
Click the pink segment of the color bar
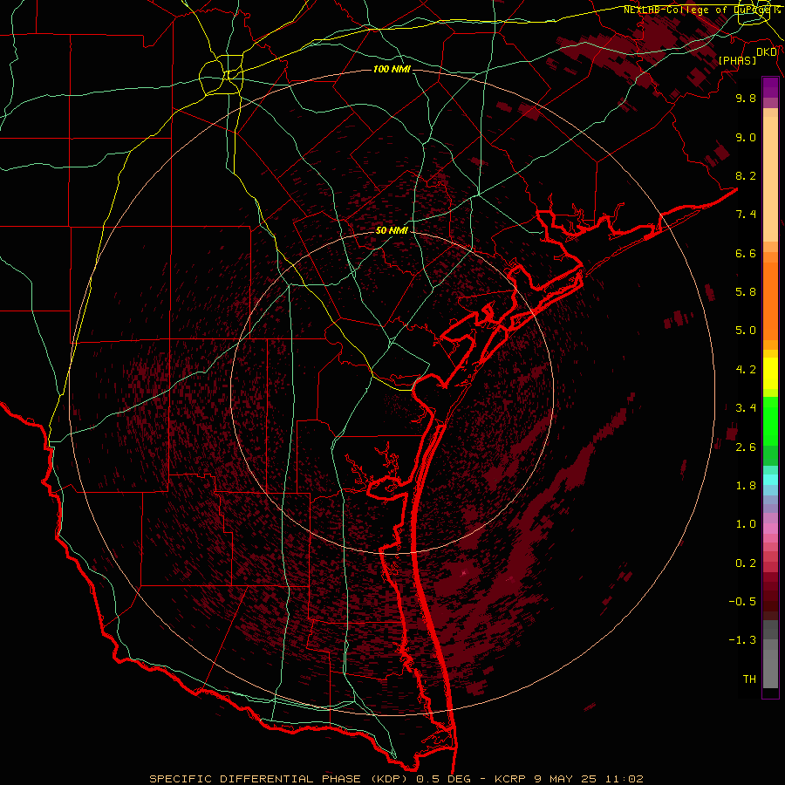[770, 529]
